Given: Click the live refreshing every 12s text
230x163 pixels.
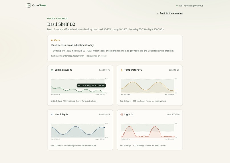Looking at the screenshot, I should point(191,6).
